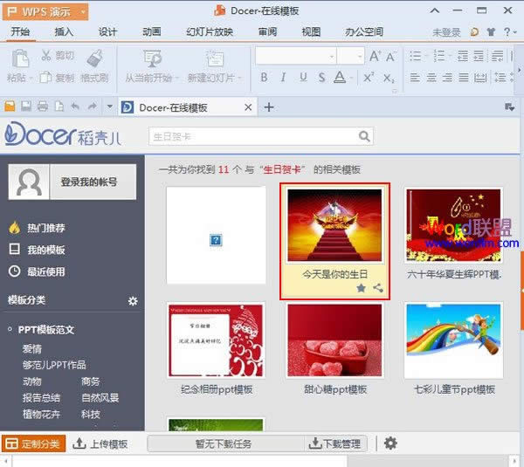This screenshot has height=467, width=524.
Task: Click the print icon in quick access toolbar
Action: pyautogui.click(x=43, y=106)
